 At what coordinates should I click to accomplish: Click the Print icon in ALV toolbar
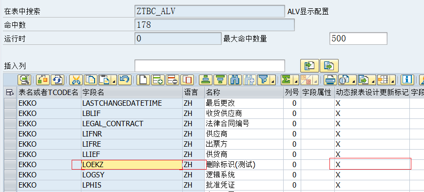(330, 80)
